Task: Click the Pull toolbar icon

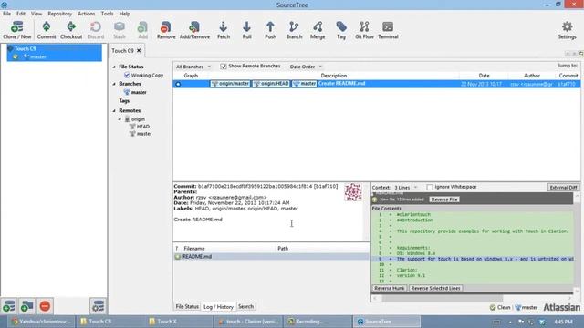Action: pyautogui.click(x=246, y=30)
